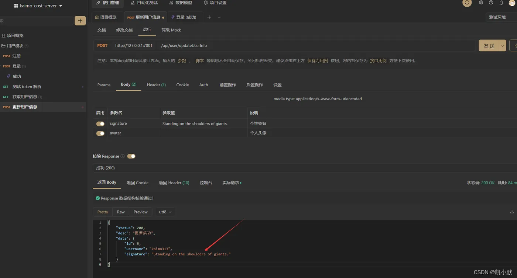The height and width of the screenshot is (278, 517).
Task: Open the POST method selector
Action: pos(102,46)
